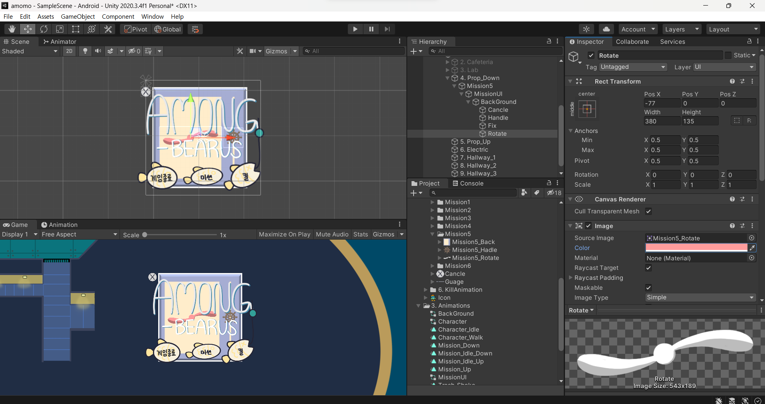Open the Image Type Simple dropdown
The height and width of the screenshot is (404, 765).
tap(700, 297)
